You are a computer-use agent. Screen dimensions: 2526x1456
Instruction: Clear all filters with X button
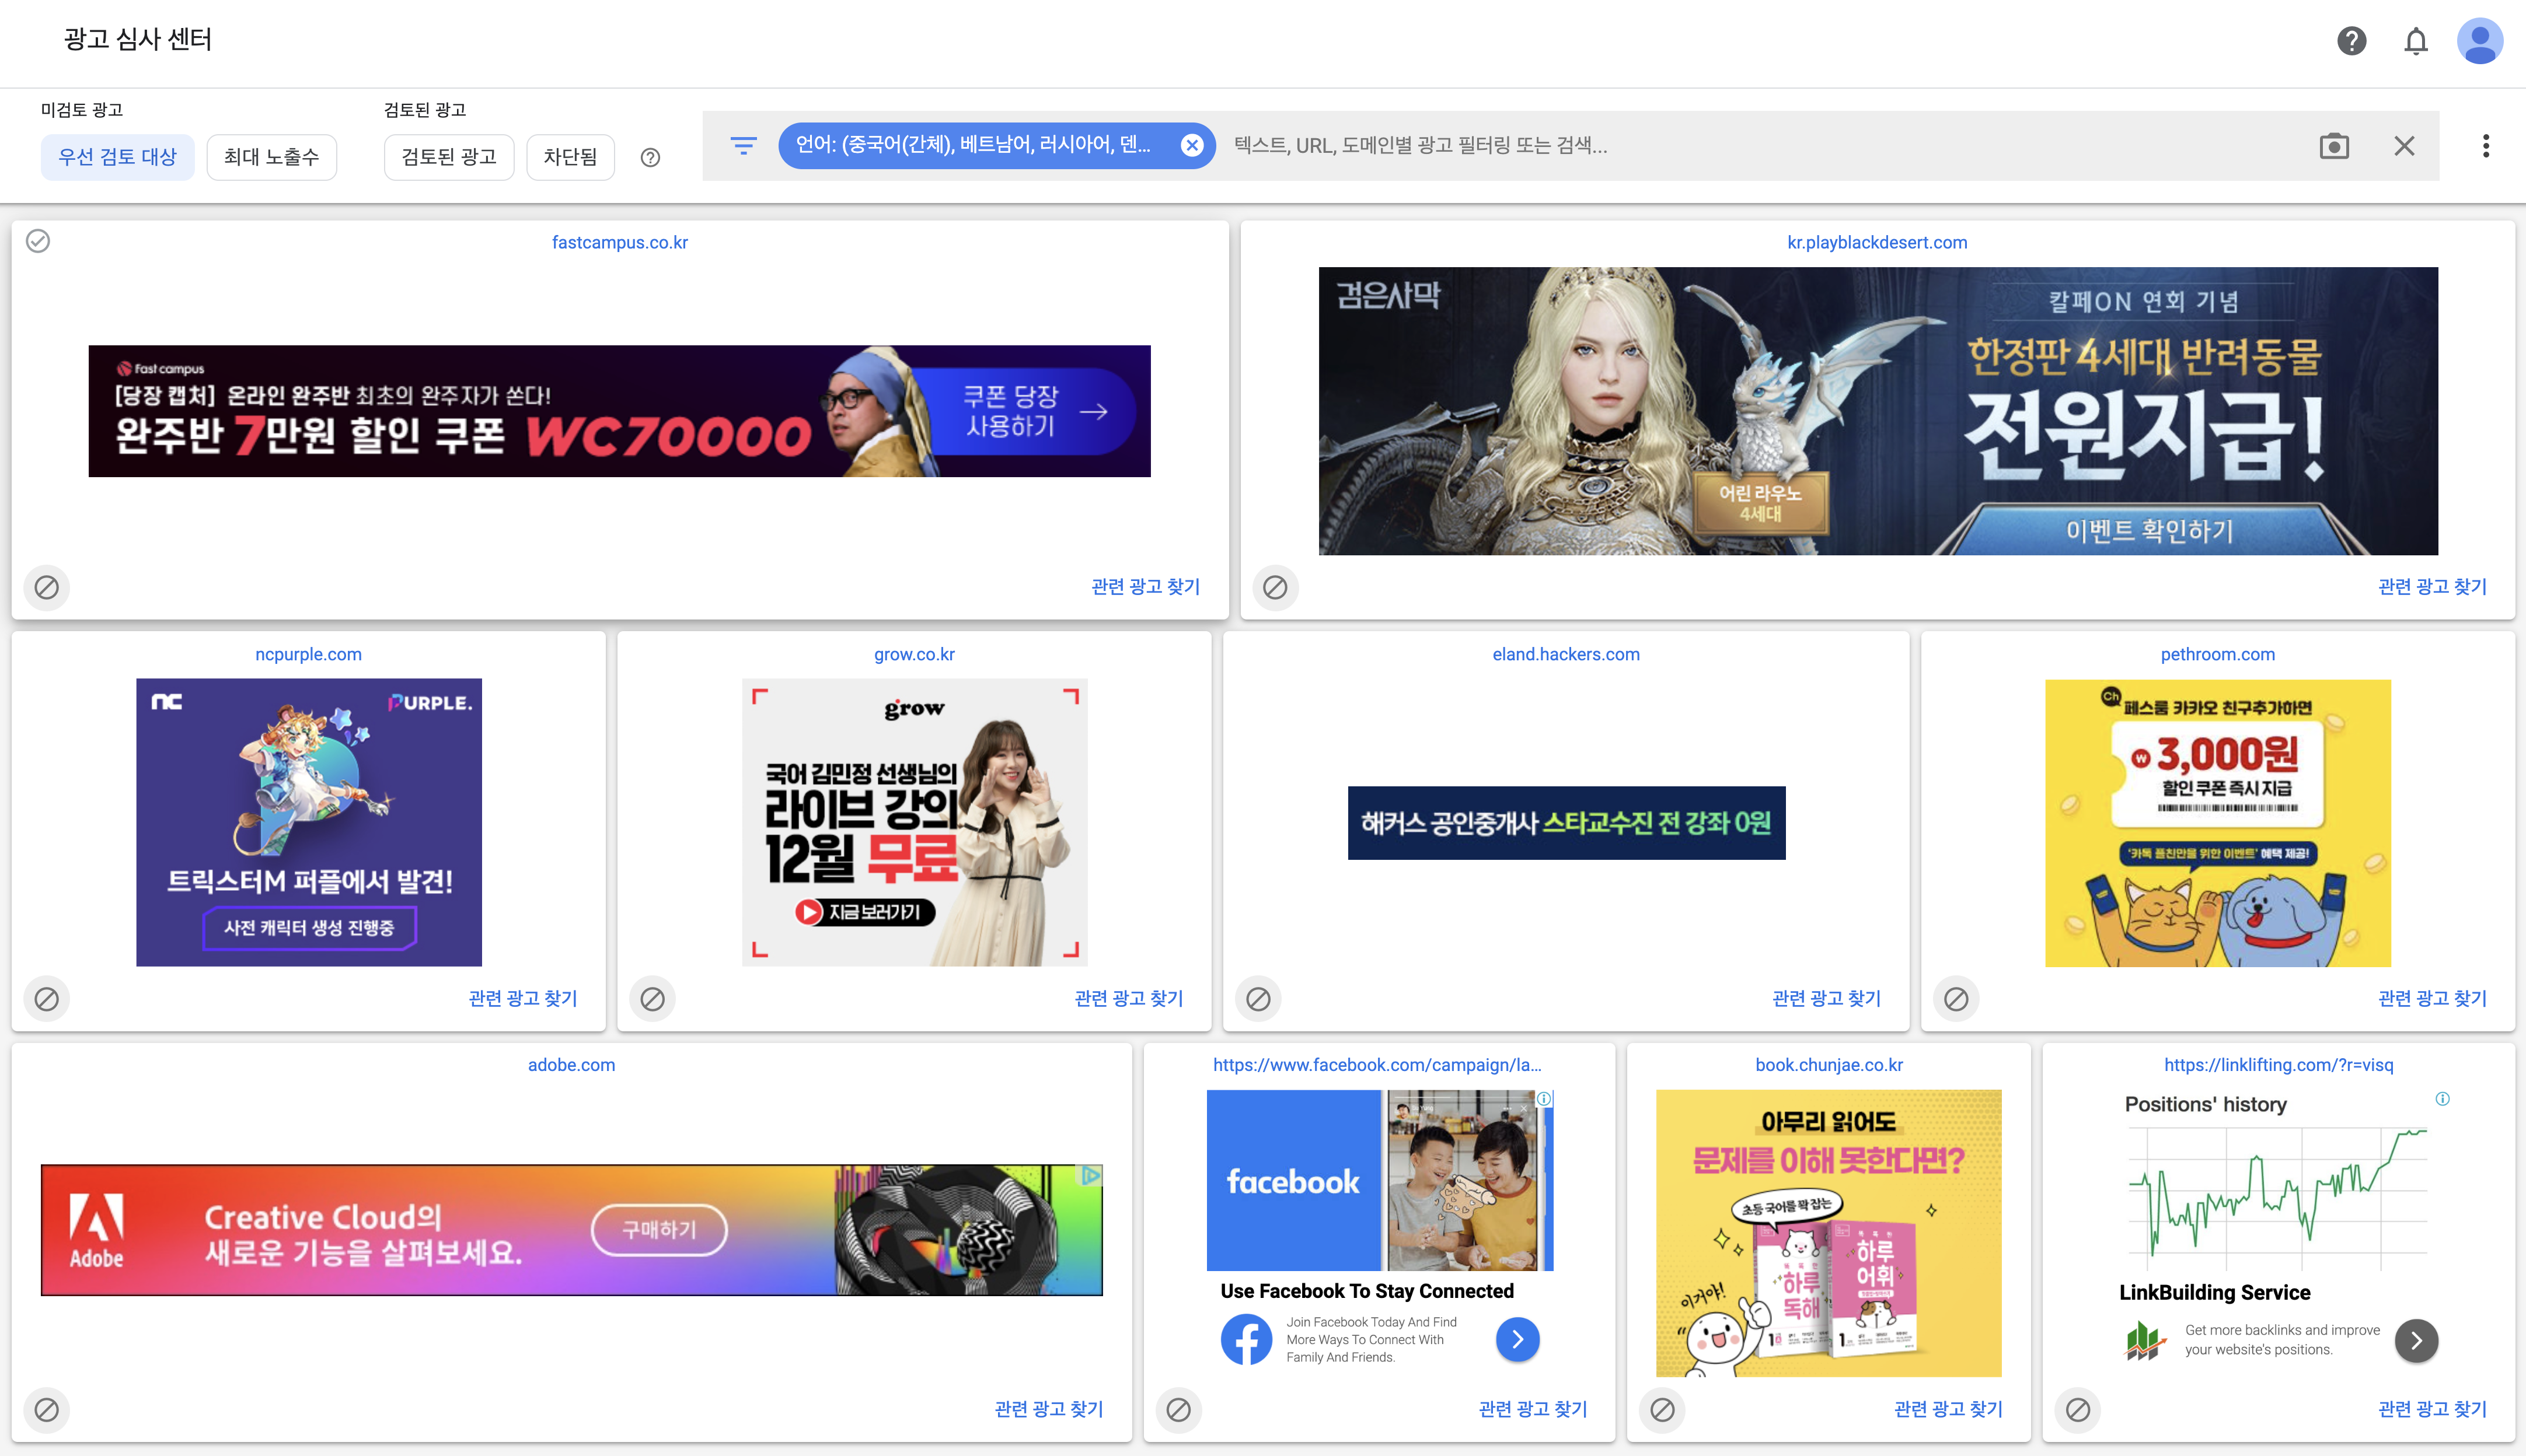[x=2404, y=146]
